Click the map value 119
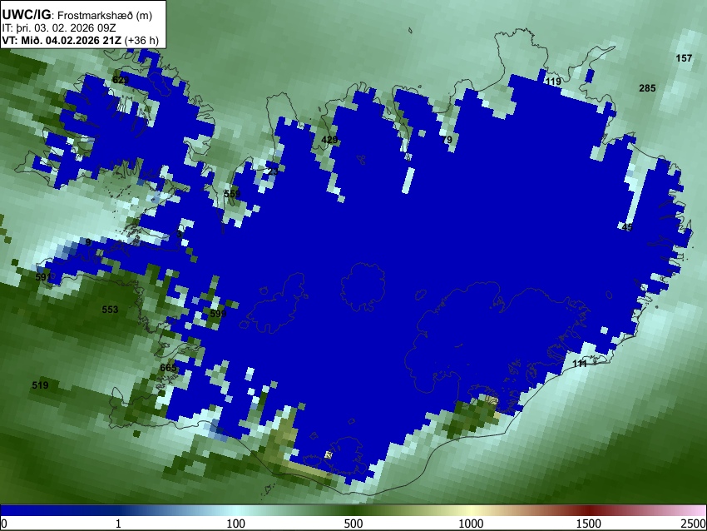The width and height of the screenshot is (707, 531). [553, 82]
